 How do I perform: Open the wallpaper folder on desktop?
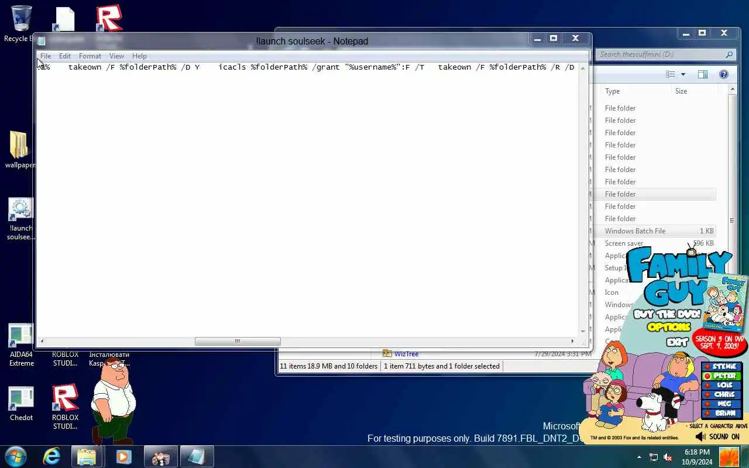19,149
